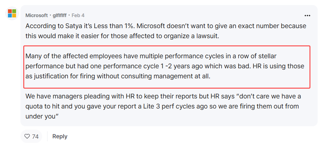The image size is (320, 148).
Task: Click the 74 likes count
Action: click(x=35, y=136)
